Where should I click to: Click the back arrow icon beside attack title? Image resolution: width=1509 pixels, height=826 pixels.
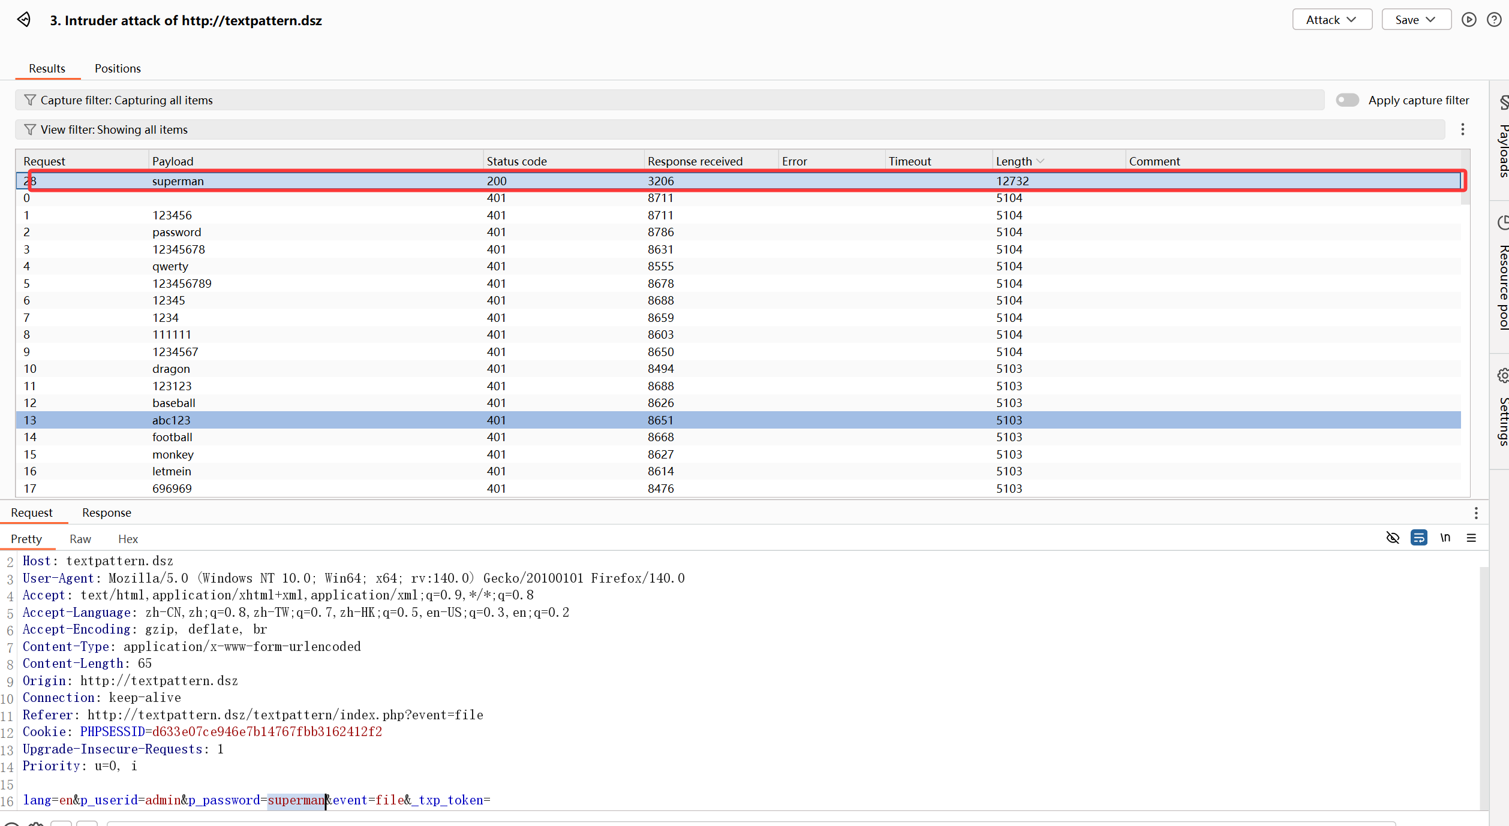point(24,20)
